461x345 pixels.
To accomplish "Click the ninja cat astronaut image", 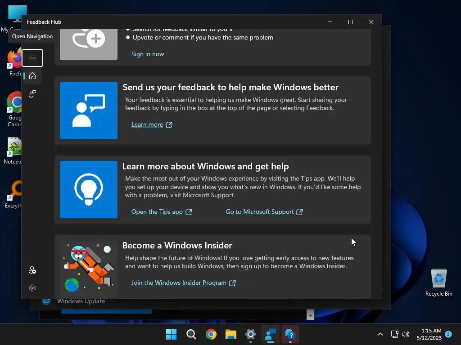I will coord(89,269).
